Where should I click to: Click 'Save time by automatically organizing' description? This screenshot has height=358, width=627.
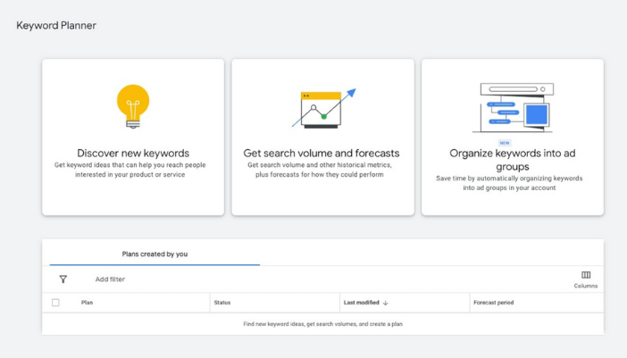tap(509, 183)
